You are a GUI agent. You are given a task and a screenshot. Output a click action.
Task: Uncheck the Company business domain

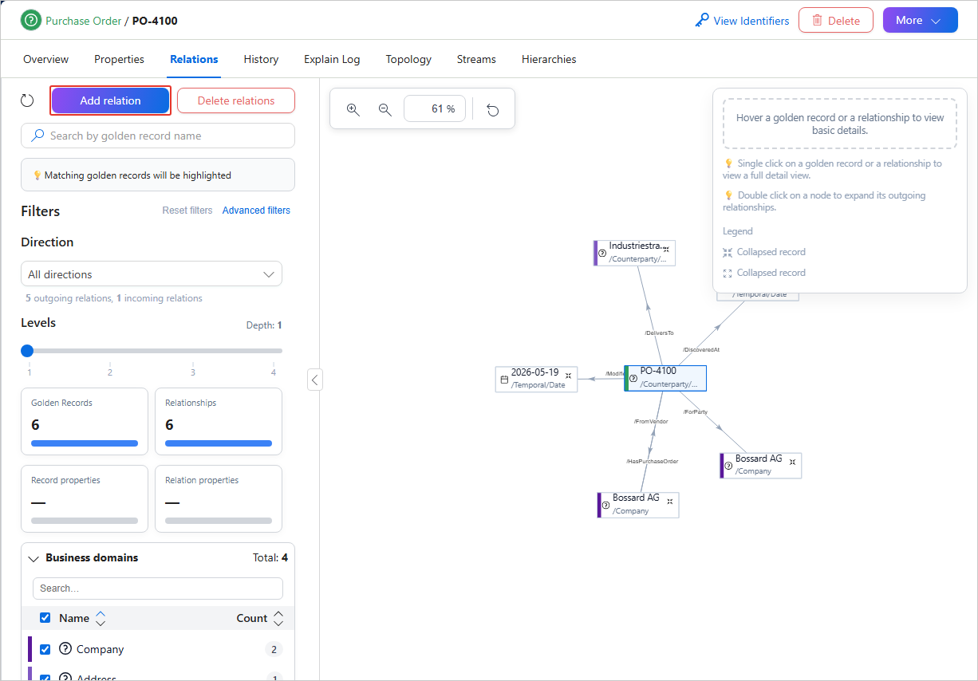pyautogui.click(x=45, y=649)
